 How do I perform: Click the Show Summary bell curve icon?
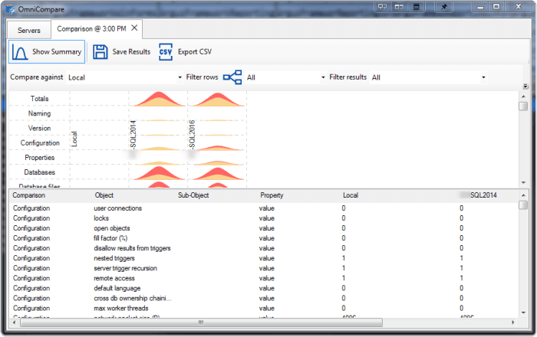pyautogui.click(x=19, y=52)
